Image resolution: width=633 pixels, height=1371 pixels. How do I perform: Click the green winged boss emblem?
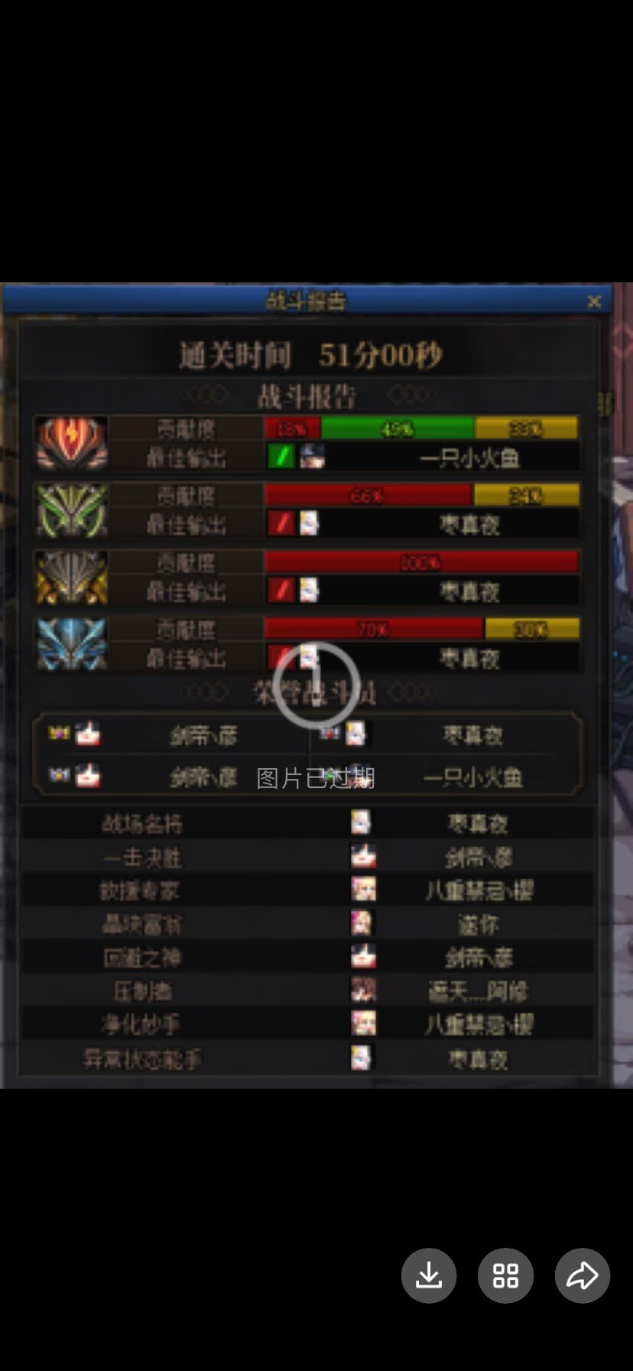click(x=72, y=510)
